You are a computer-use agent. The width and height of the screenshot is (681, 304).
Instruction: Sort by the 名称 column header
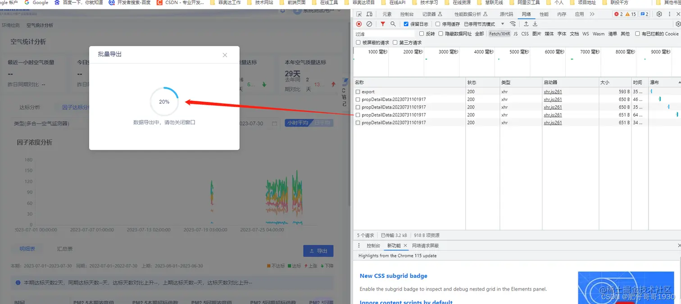click(409, 82)
